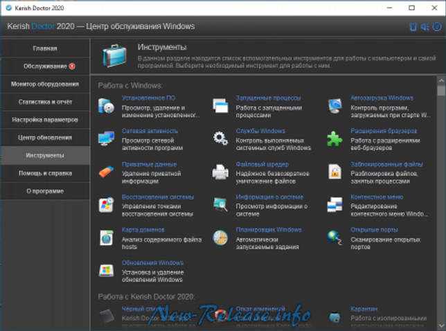Click the sound speaker icon in header
446x331 pixels.
coord(425,27)
